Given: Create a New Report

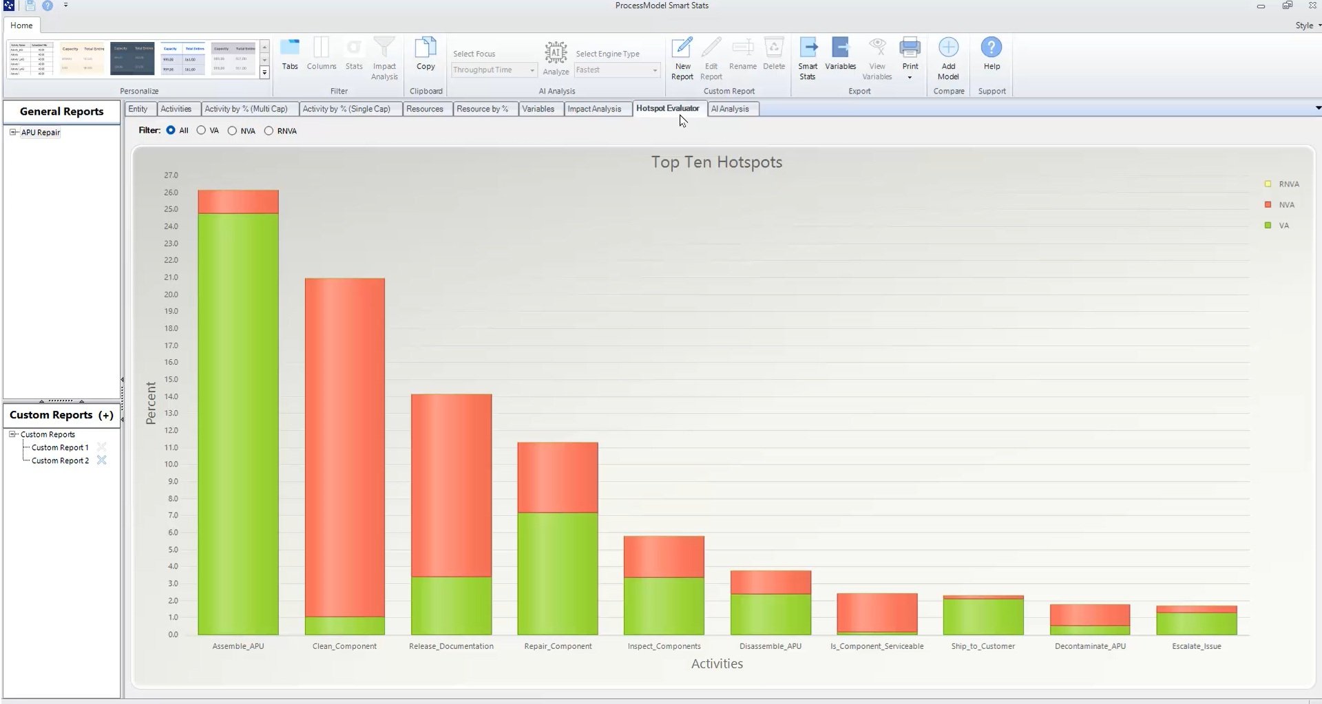Looking at the screenshot, I should [x=682, y=58].
